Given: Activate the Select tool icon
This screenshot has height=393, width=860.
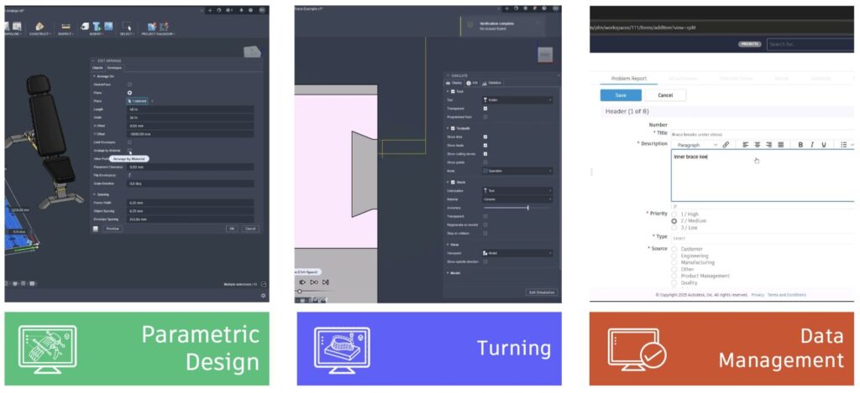Looking at the screenshot, I should (x=127, y=26).
